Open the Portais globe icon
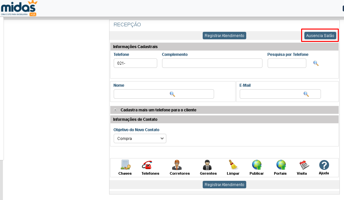 point(280,165)
